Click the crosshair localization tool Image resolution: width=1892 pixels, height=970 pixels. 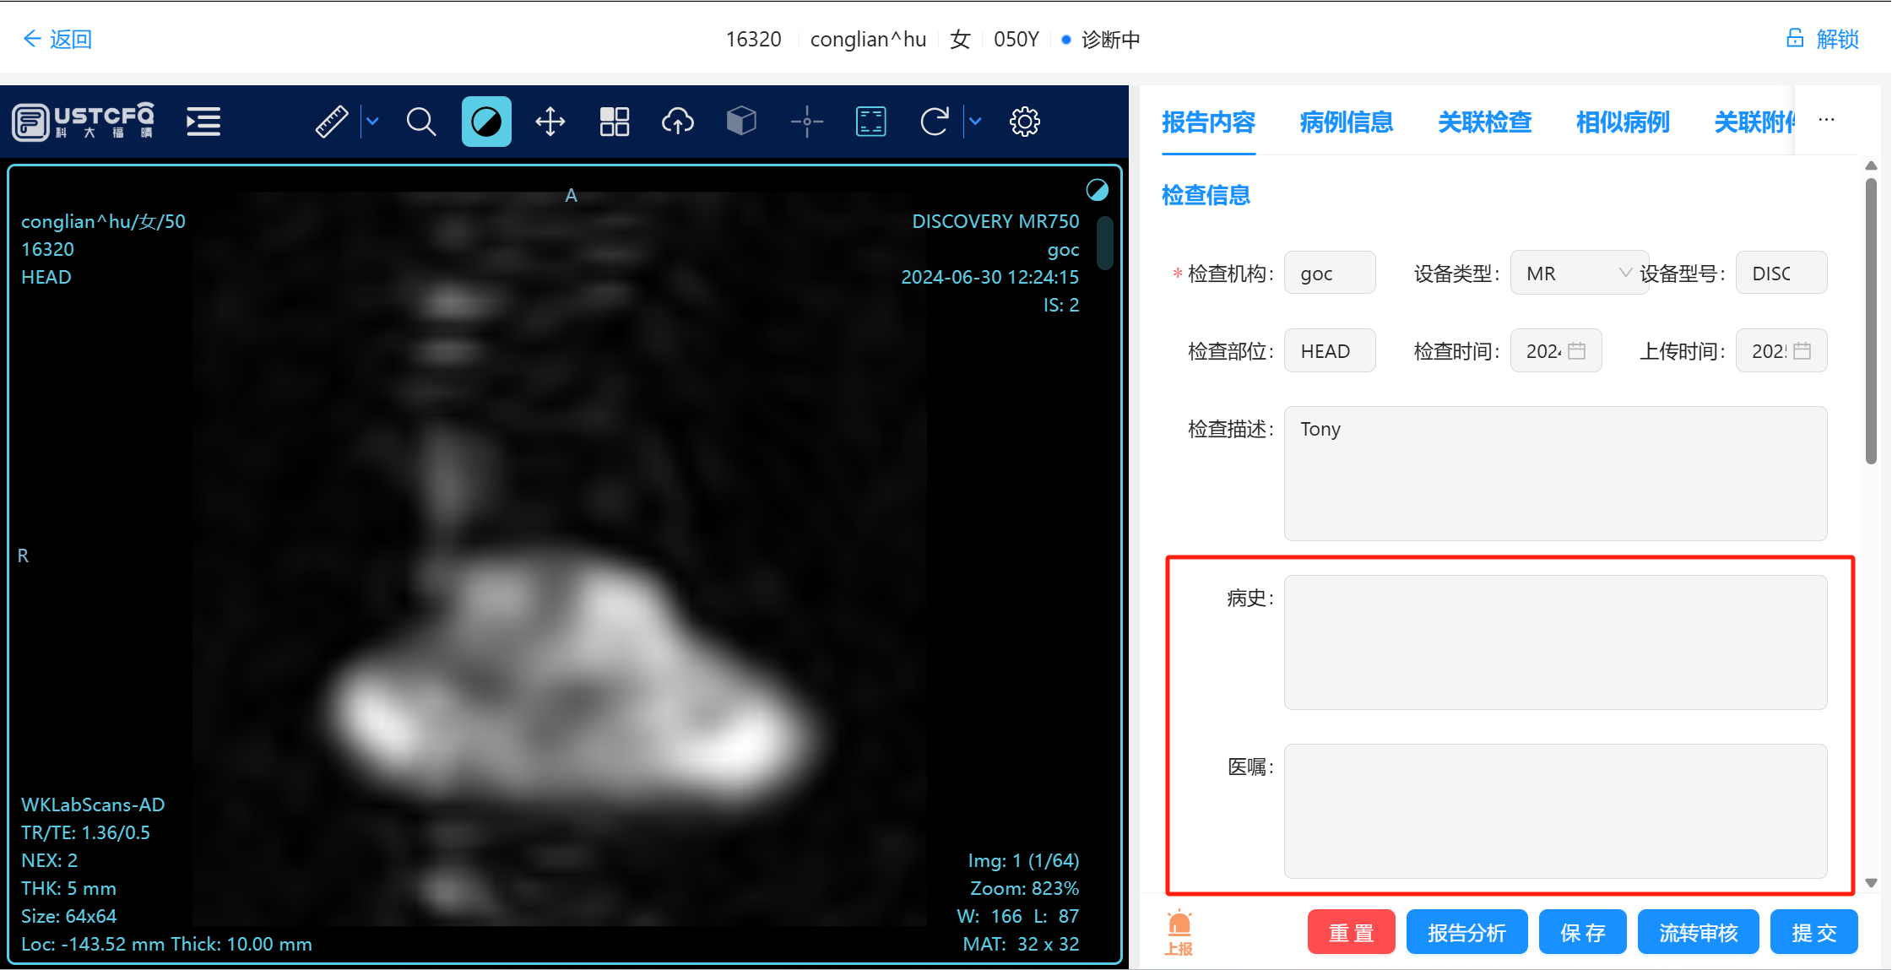click(x=806, y=122)
